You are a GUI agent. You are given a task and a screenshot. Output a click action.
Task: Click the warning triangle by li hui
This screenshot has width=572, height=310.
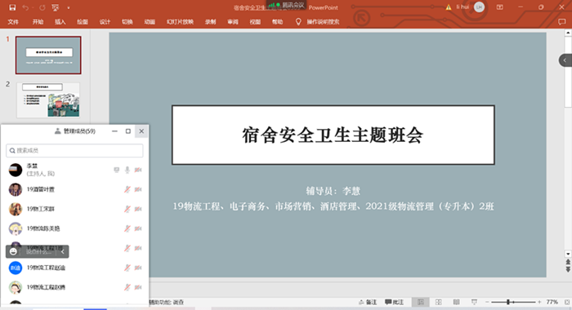(449, 7)
